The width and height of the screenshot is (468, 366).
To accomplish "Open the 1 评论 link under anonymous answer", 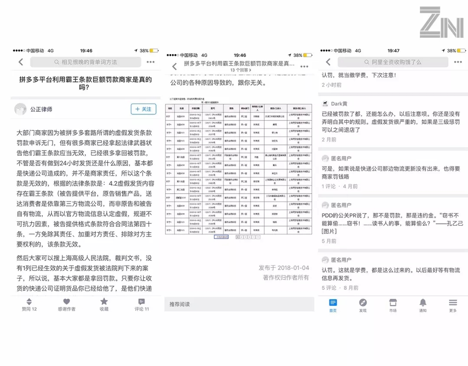I will pyautogui.click(x=328, y=186).
